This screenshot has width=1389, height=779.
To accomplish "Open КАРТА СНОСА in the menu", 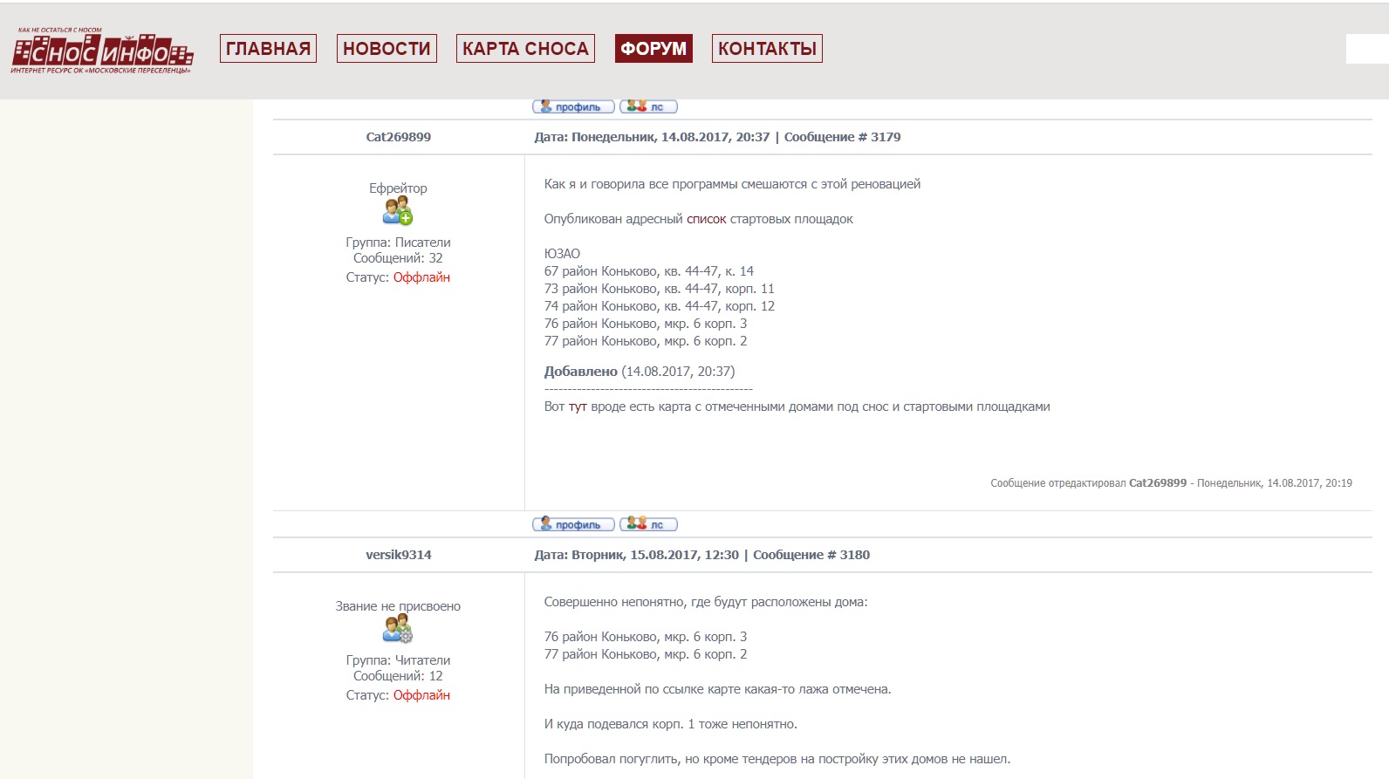I will coord(525,49).
